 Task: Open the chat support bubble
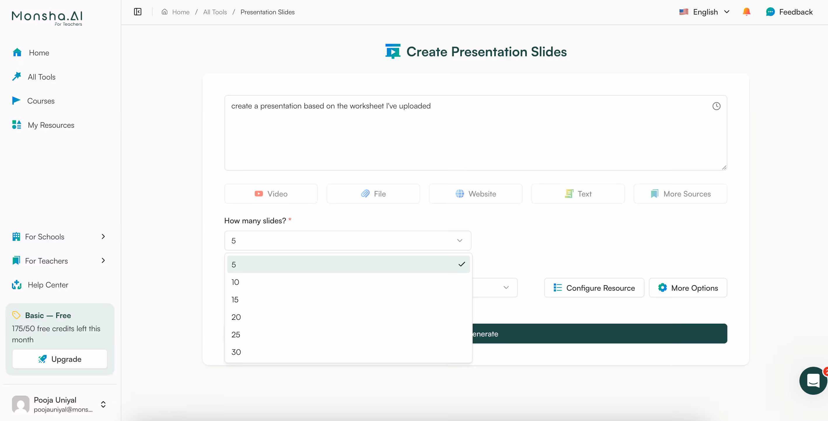[x=813, y=380]
